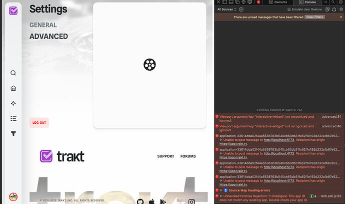Open the Apple App Store footer icon
The width and height of the screenshot is (345, 204).
click(152, 201)
